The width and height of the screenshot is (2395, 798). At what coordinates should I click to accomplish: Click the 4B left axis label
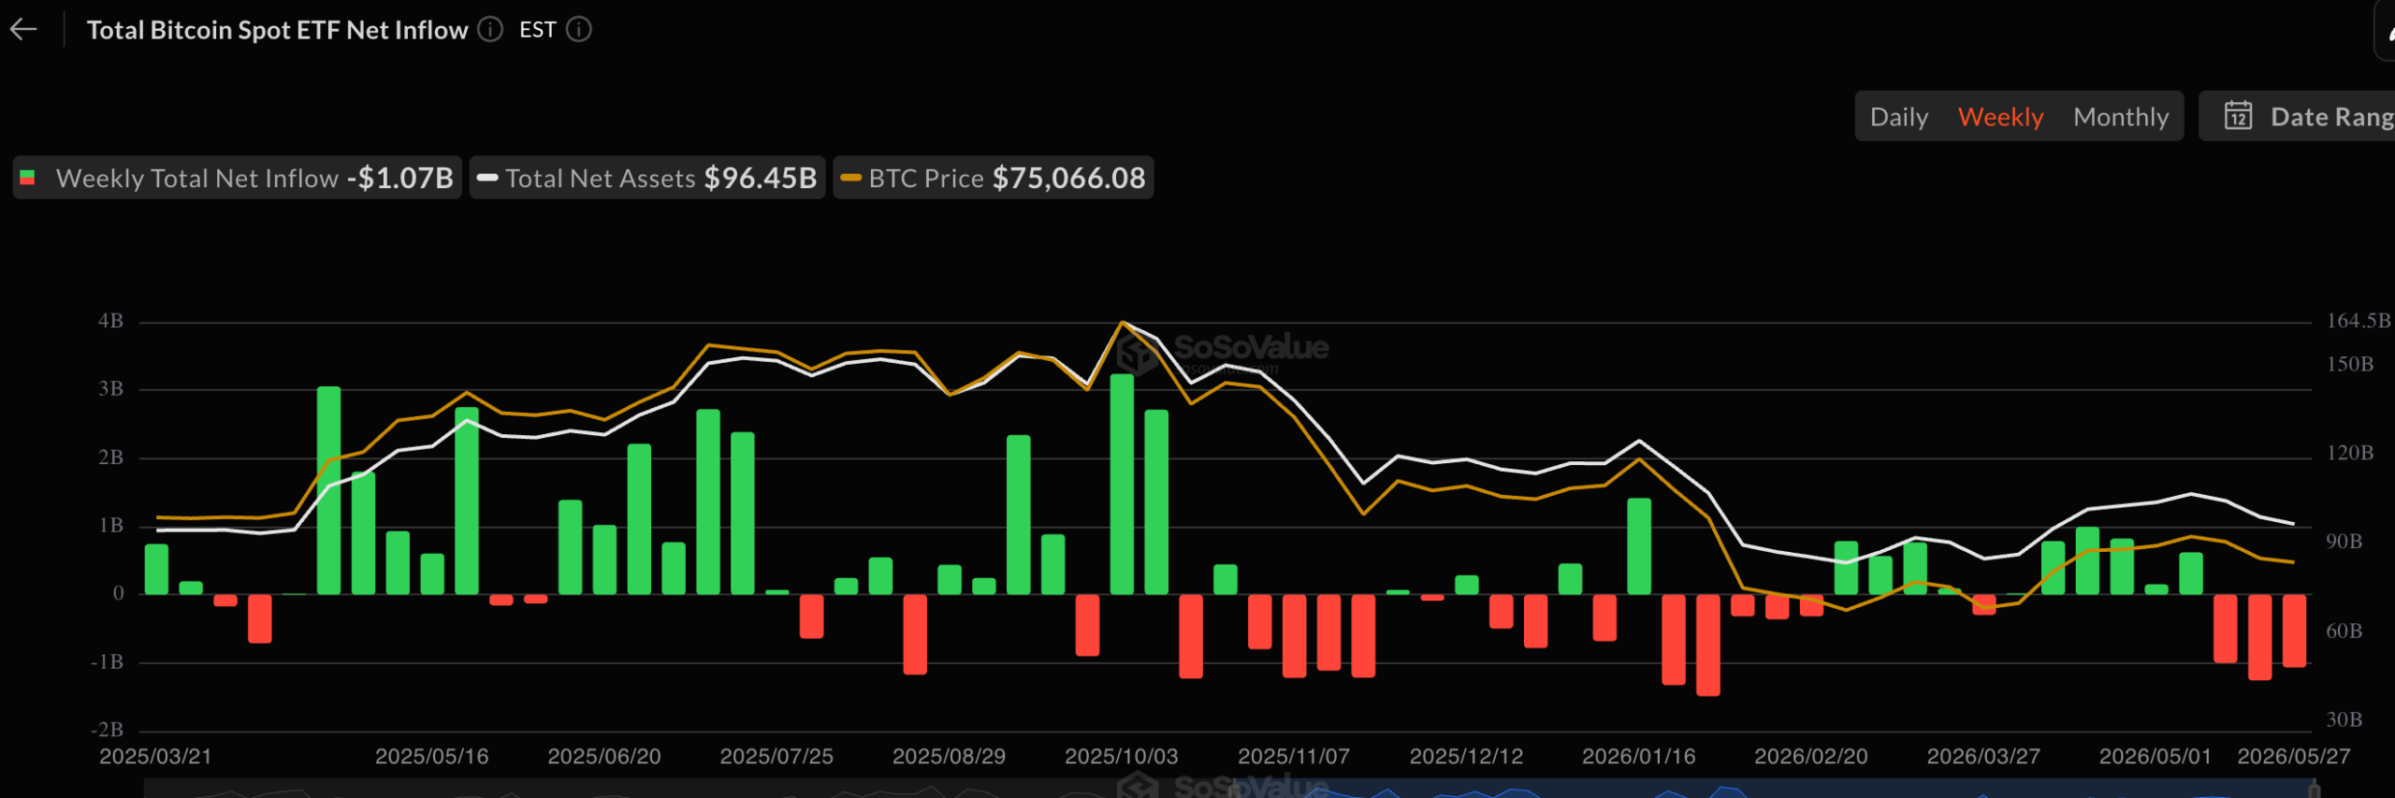[x=110, y=321]
